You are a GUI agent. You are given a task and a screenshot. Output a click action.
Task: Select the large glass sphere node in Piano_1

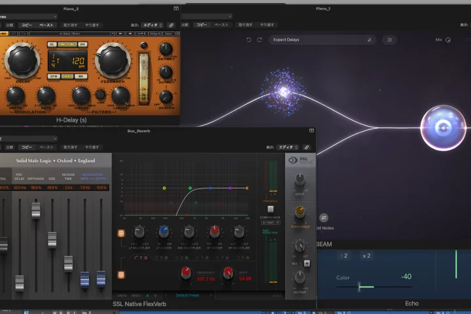coord(444,128)
